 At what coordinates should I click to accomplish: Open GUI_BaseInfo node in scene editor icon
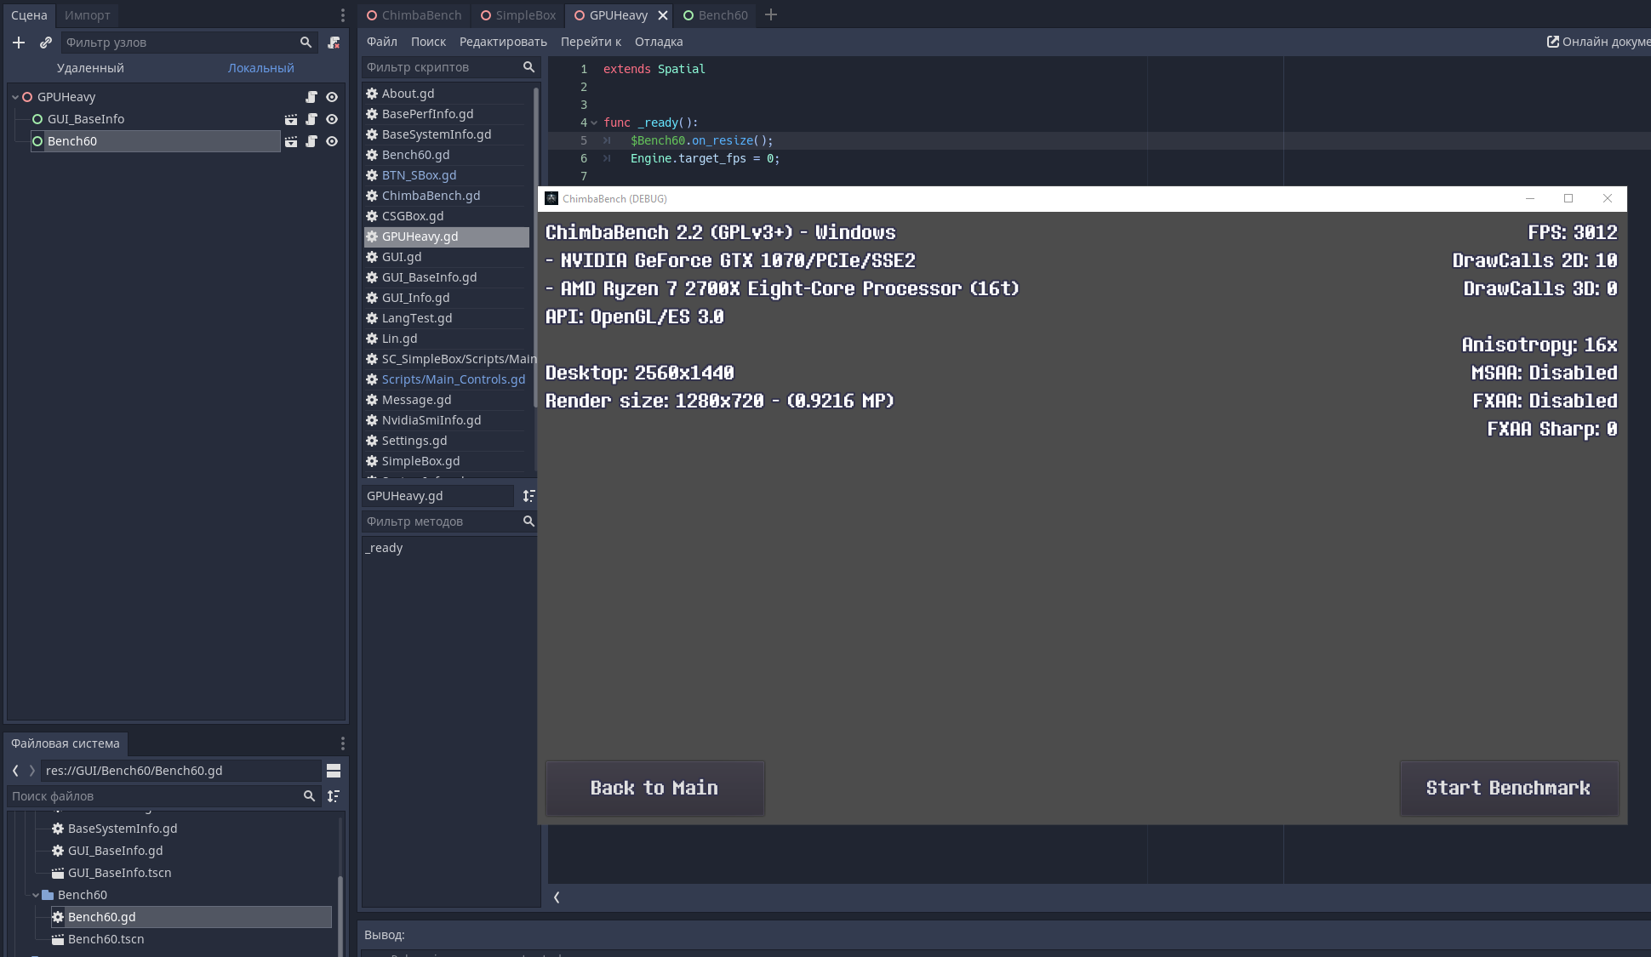(x=291, y=119)
